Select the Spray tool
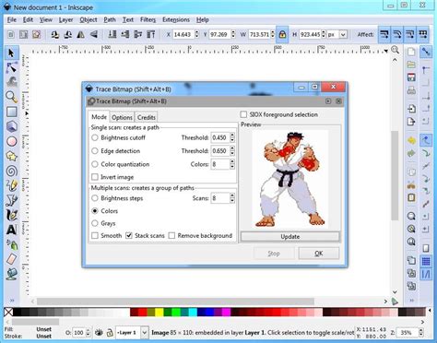 [x=11, y=244]
